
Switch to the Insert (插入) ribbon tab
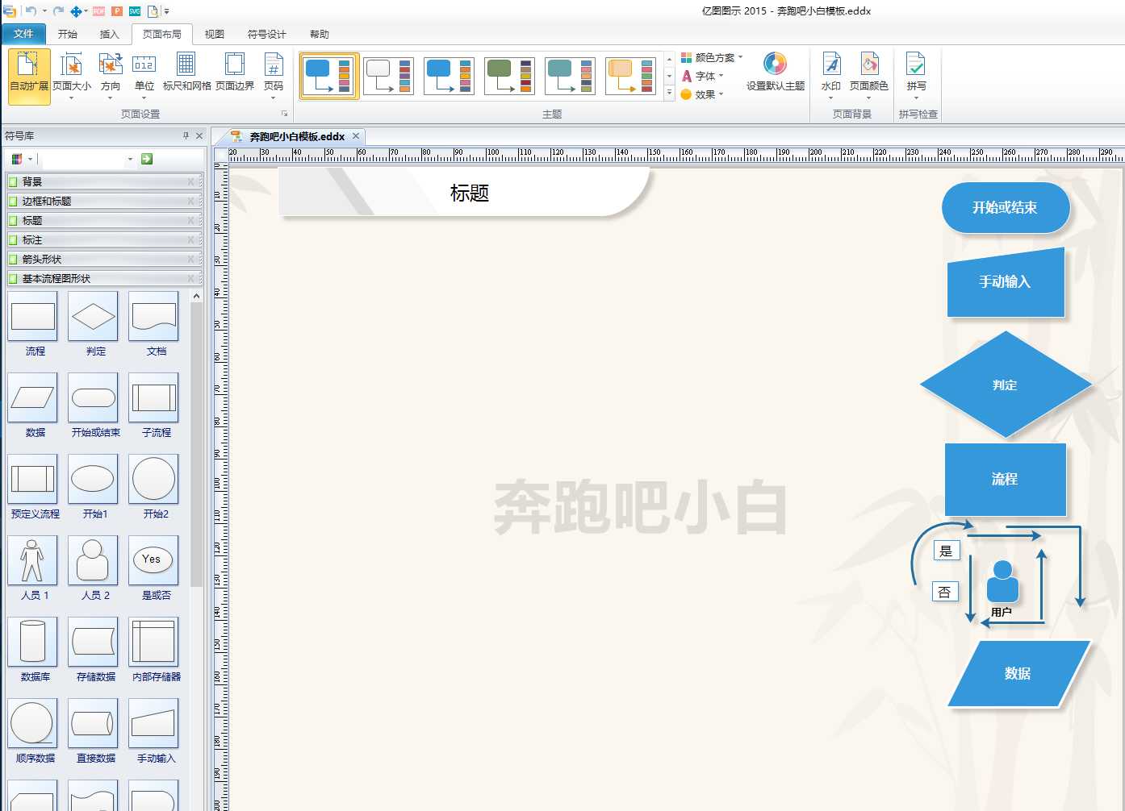pyautogui.click(x=109, y=34)
